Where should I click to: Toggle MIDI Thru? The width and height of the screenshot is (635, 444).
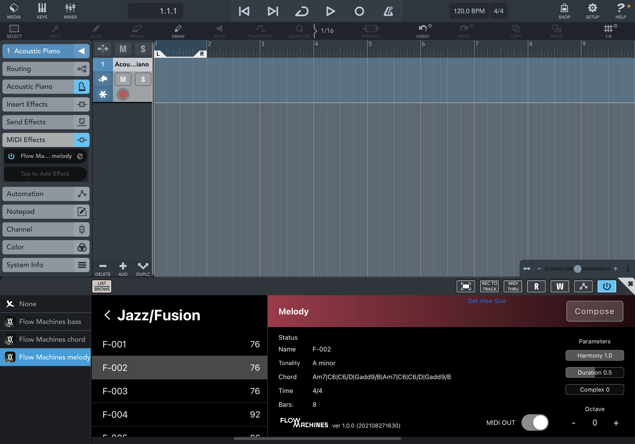(x=513, y=286)
